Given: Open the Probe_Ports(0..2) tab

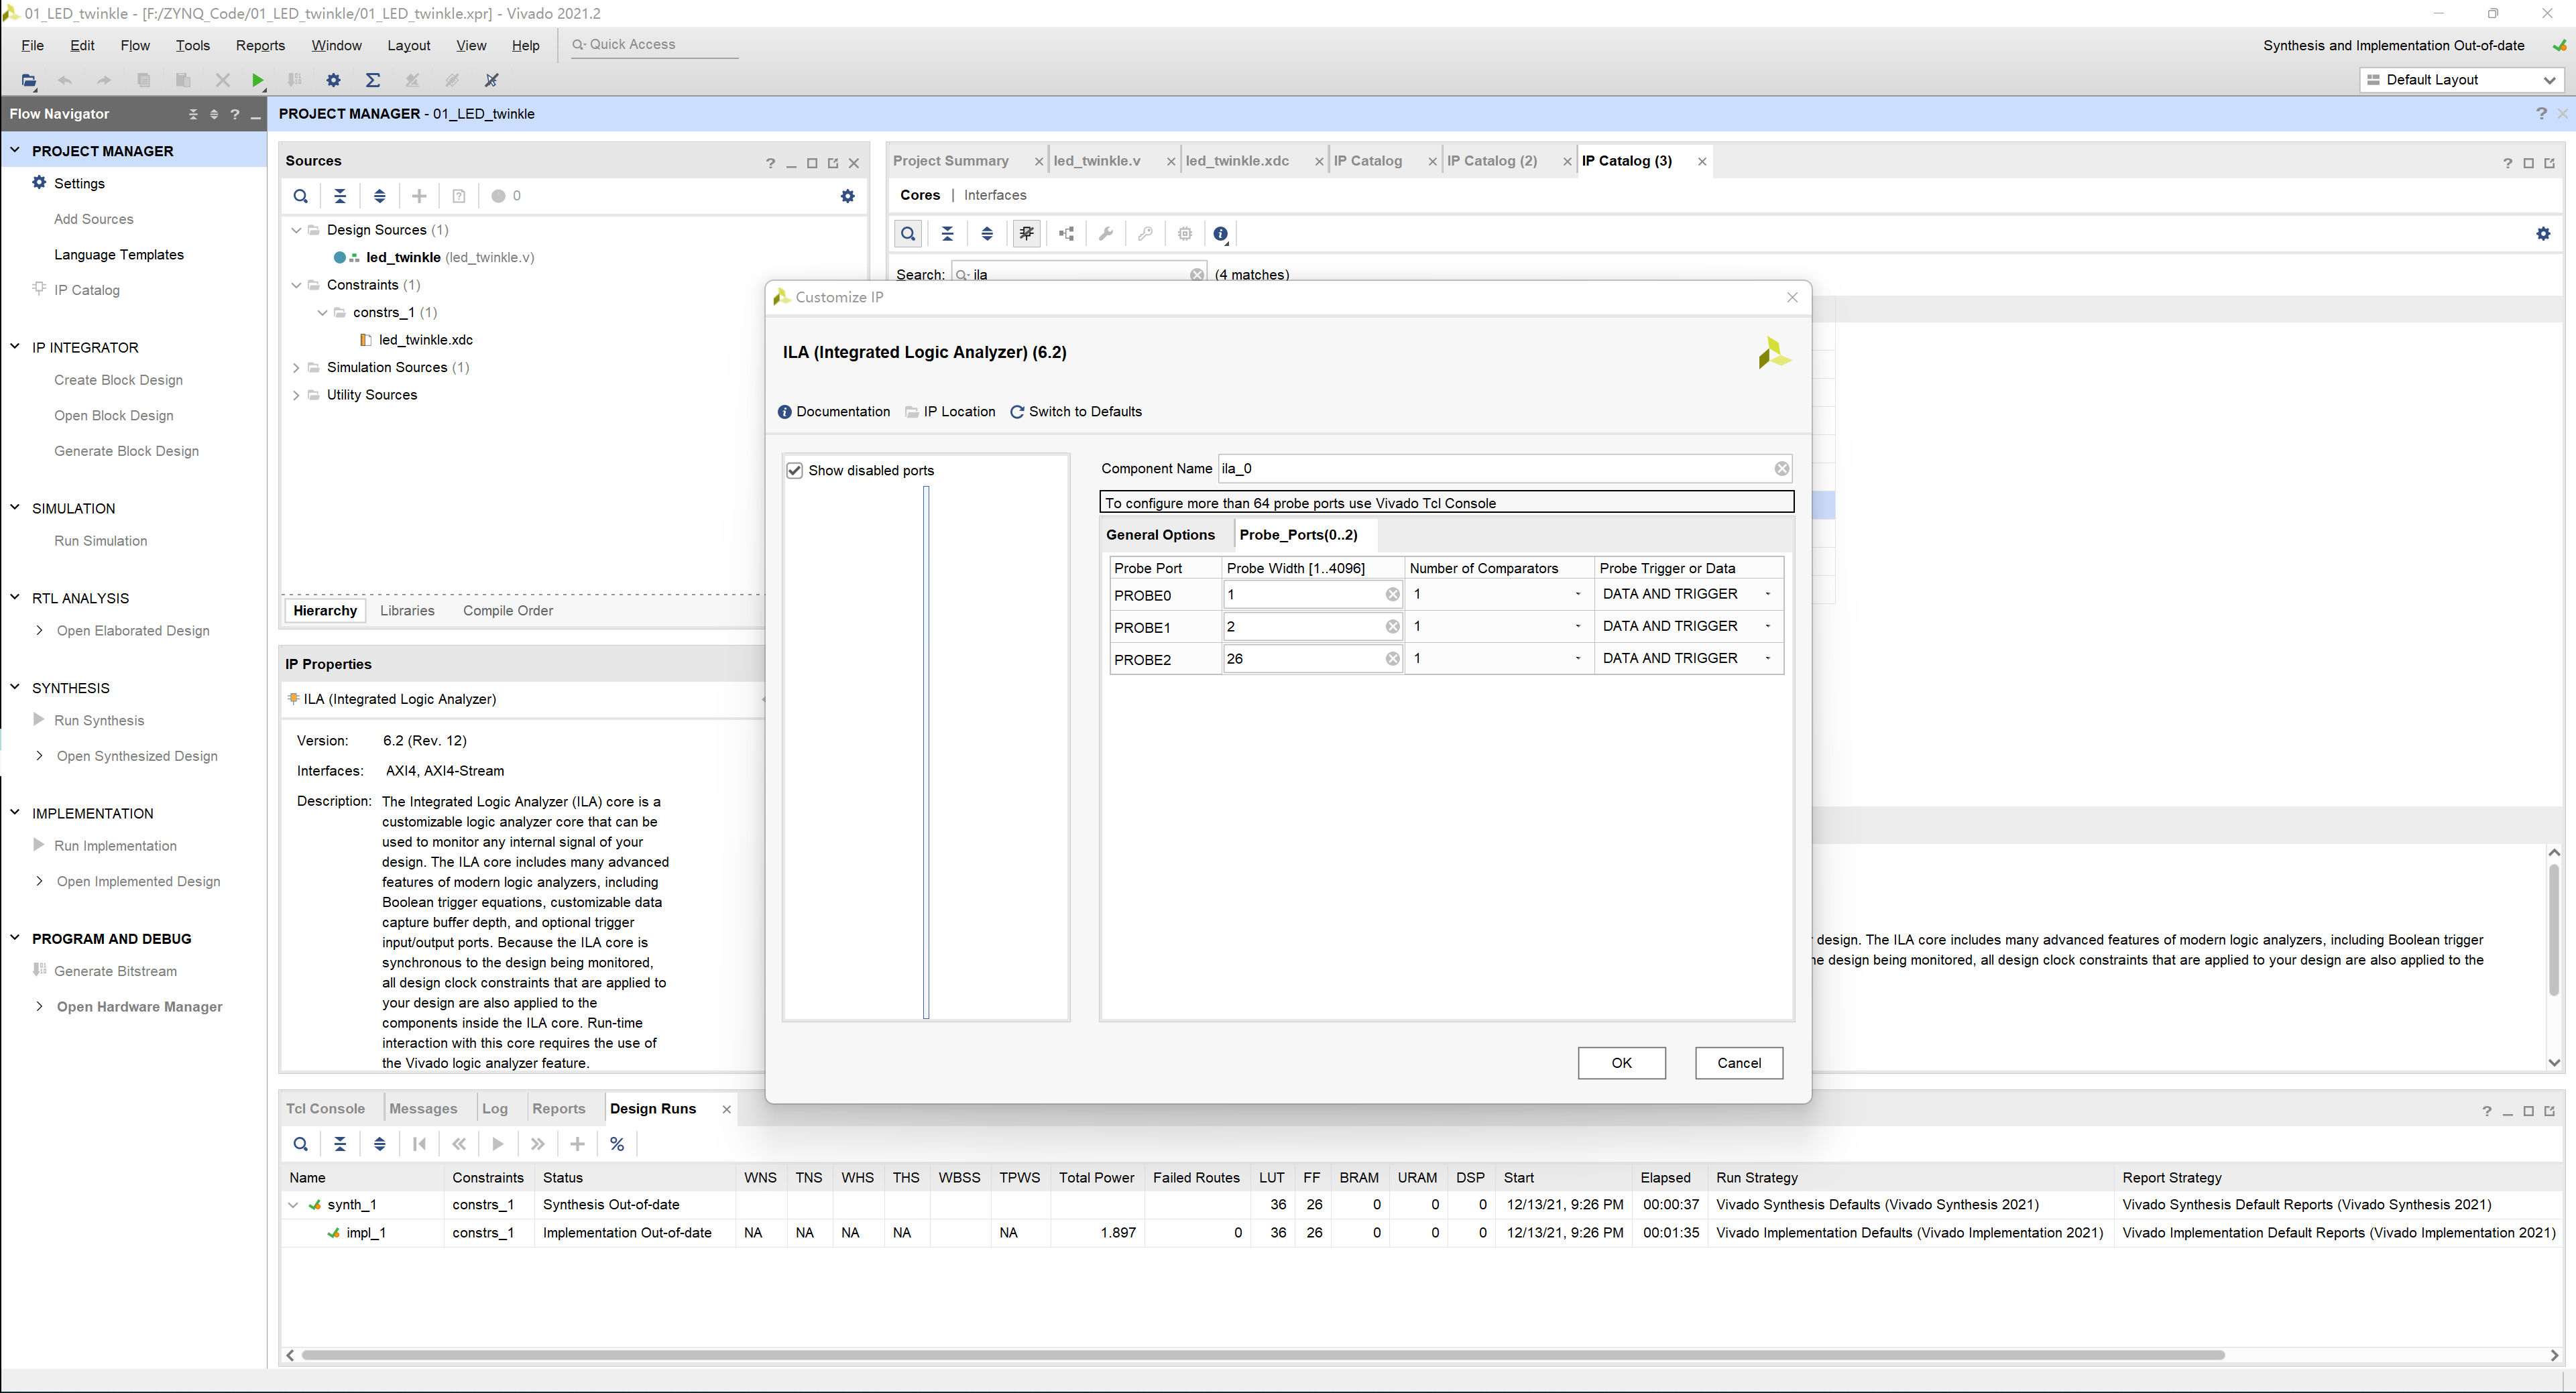Looking at the screenshot, I should [1298, 534].
